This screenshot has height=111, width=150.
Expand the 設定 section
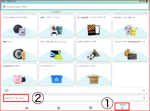click(x=75, y=90)
